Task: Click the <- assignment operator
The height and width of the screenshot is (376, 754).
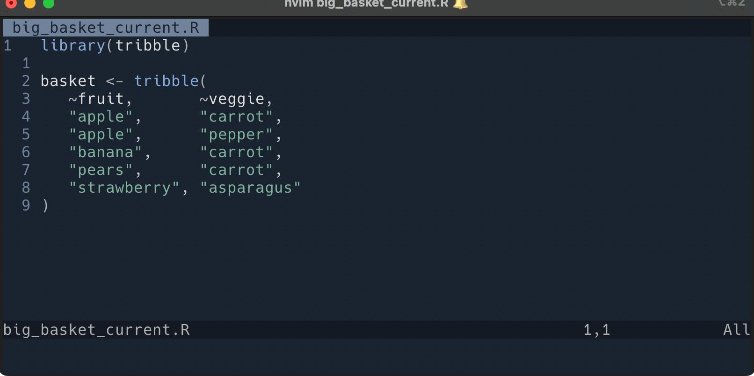Action: coord(115,81)
